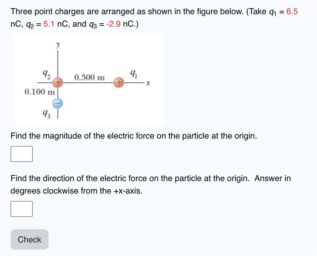317x256 pixels.
Task: Click the y-axis label in the figure
Action: pyautogui.click(x=57, y=44)
